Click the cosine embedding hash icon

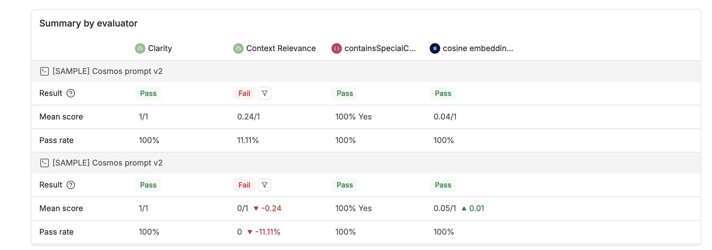435,48
